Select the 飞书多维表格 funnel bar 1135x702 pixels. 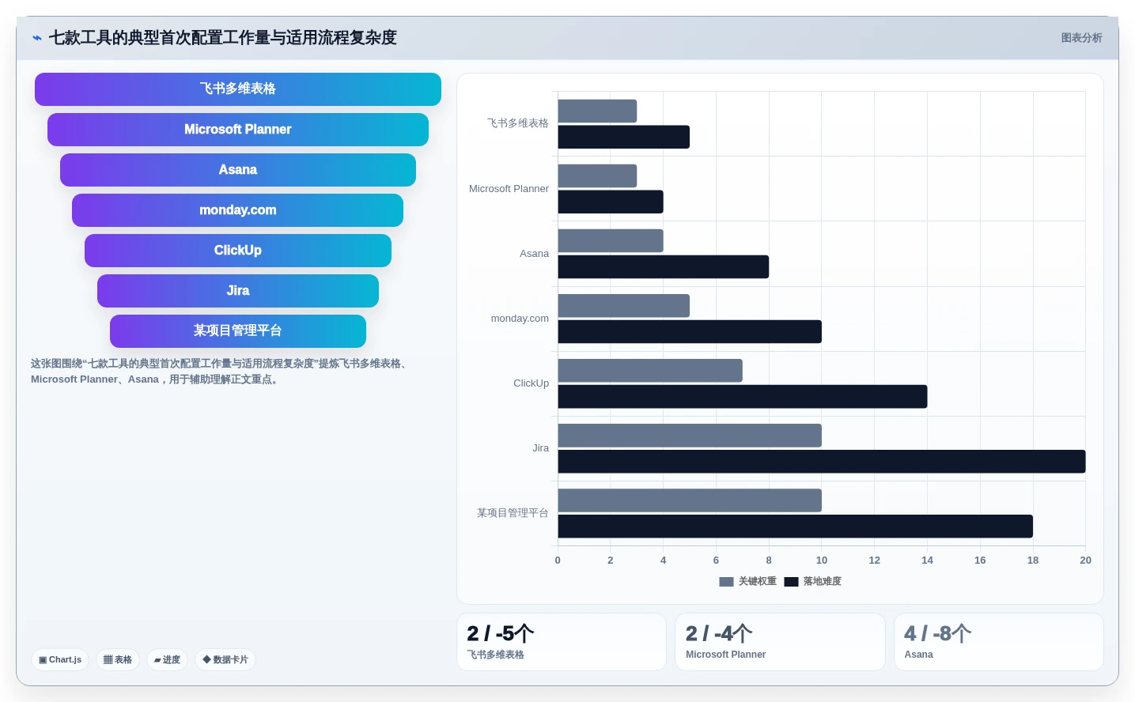[x=238, y=89]
